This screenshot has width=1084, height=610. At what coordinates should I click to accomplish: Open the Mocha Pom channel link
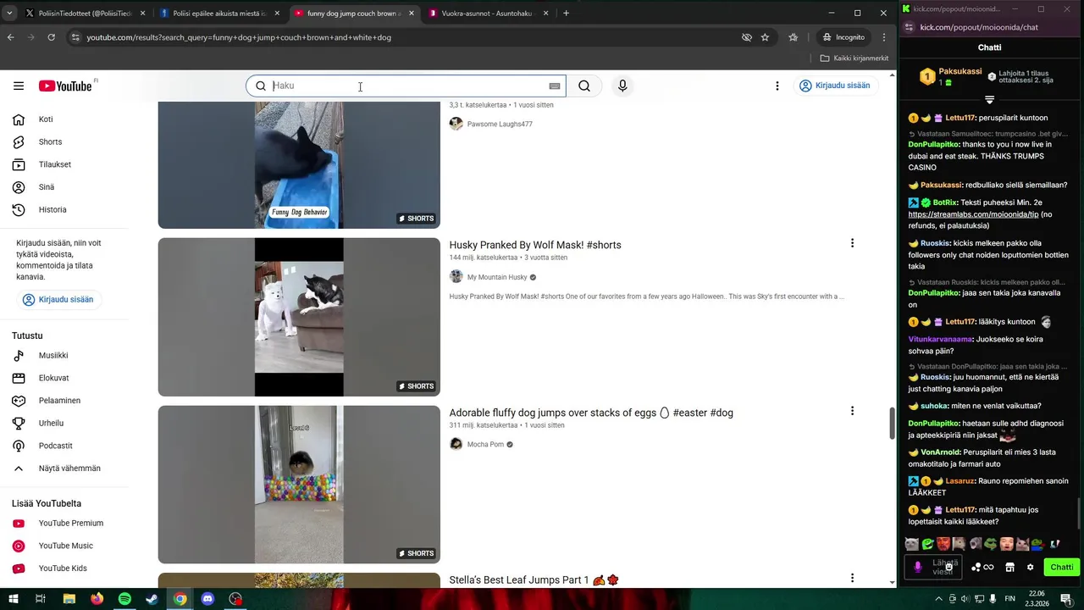[x=485, y=444]
